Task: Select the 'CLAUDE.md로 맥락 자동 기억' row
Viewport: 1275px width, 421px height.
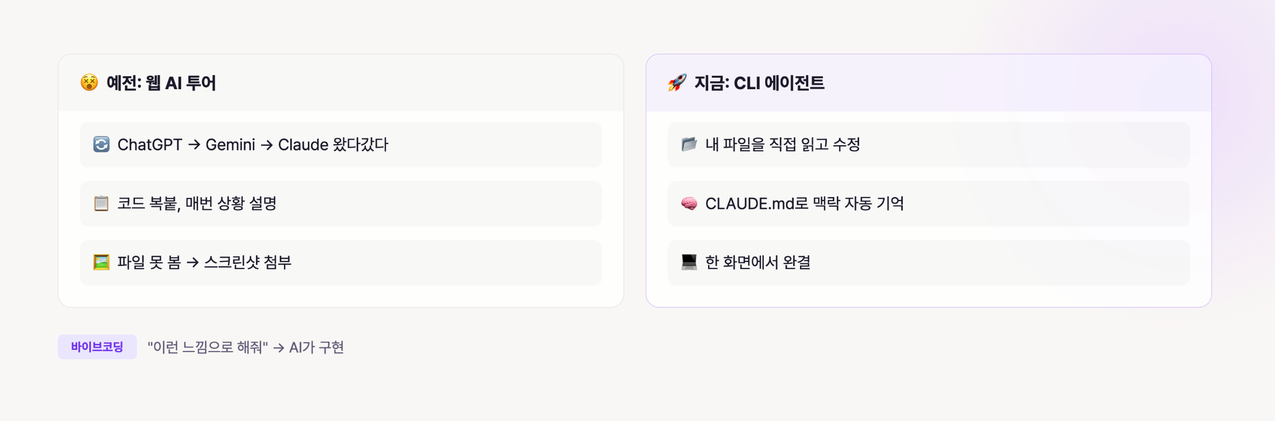Action: point(928,204)
